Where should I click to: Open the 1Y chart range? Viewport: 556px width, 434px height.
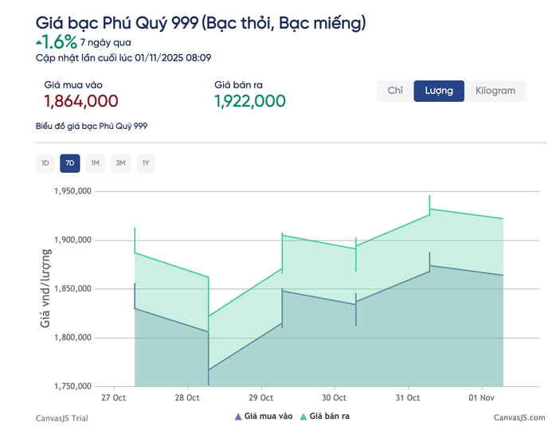146,163
